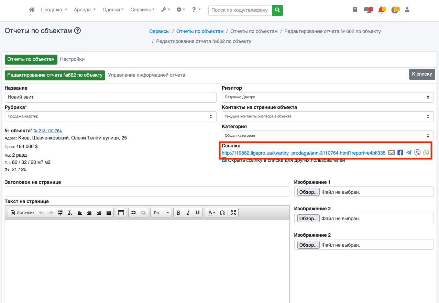Share report link via Telegram icon
This screenshot has height=303, width=439.
(409, 153)
